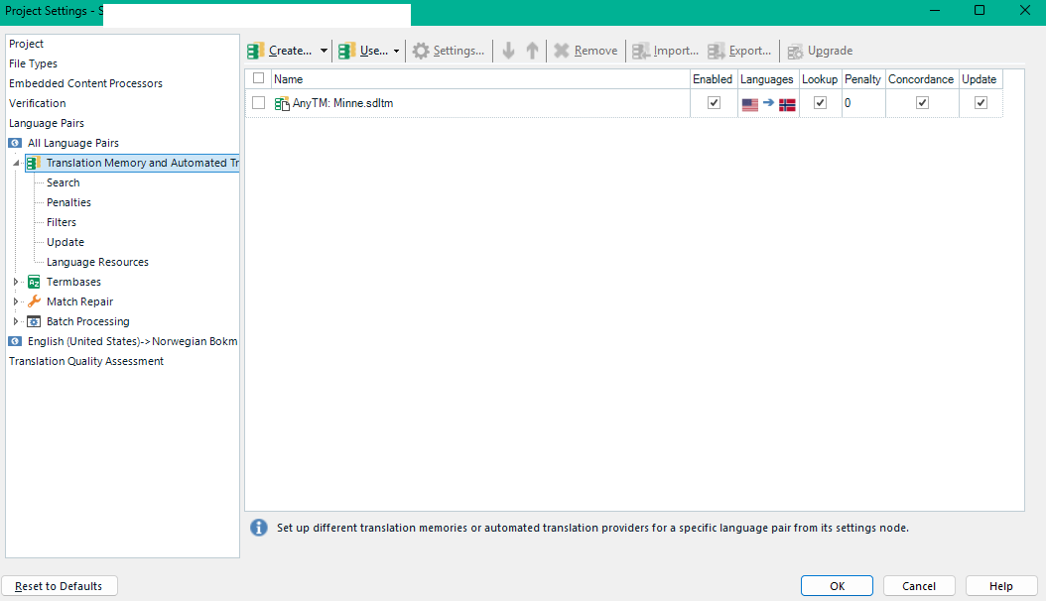The height and width of the screenshot is (601, 1046).
Task: Open the Verification settings page
Action: point(37,103)
